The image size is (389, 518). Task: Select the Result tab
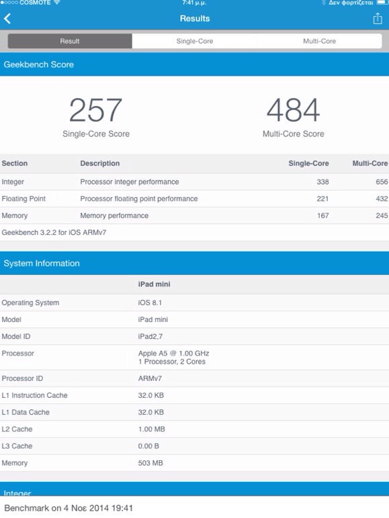[x=70, y=41]
